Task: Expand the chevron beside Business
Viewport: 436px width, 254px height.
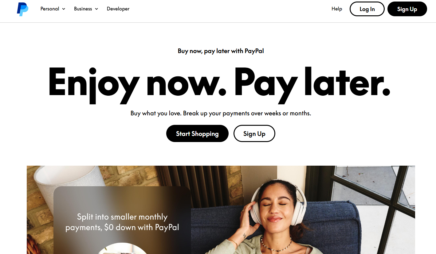Action: 96,9
